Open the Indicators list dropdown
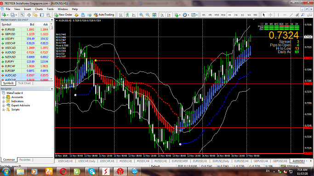 [177, 15]
